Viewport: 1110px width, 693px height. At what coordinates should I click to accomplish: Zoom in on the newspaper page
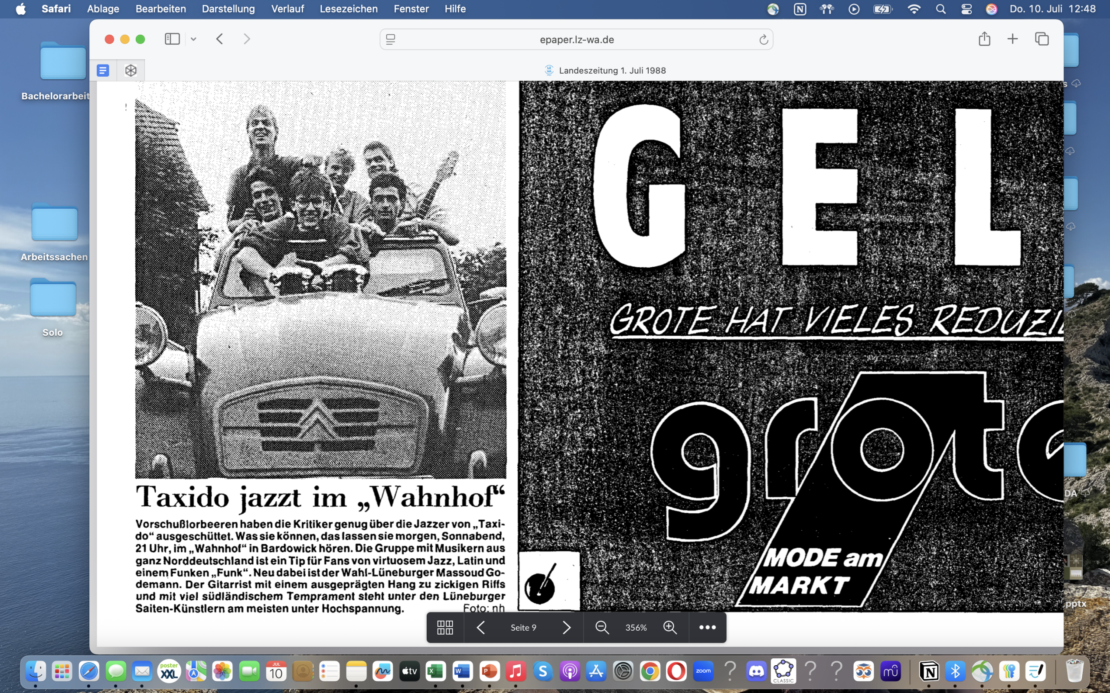tap(670, 628)
